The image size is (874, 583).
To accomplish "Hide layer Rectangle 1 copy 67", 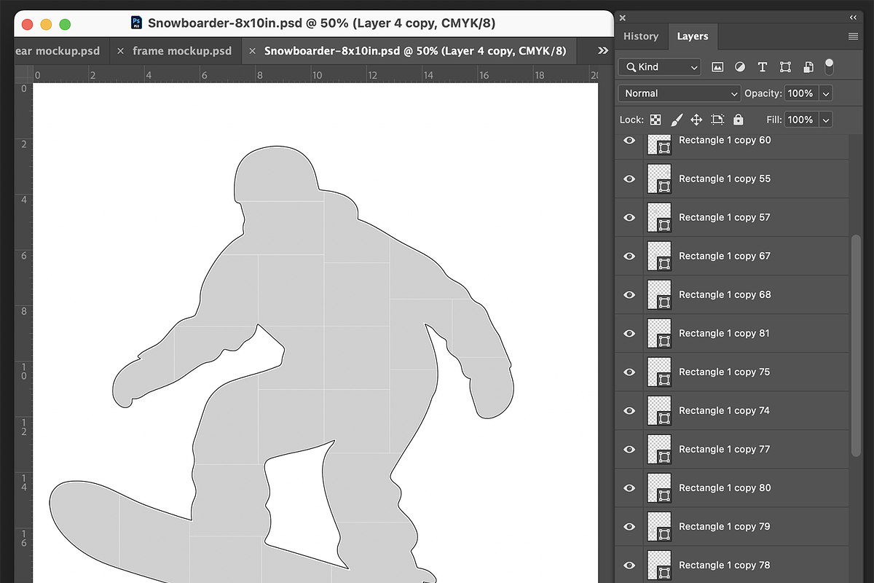I will click(x=630, y=256).
